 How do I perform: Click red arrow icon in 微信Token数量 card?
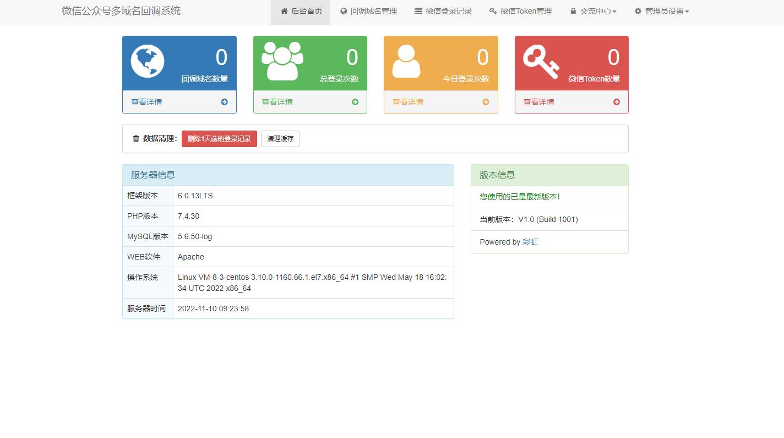(x=616, y=102)
